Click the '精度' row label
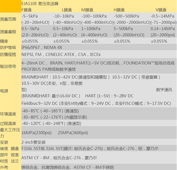Viewport: 177px width, 170px height. (4, 41)
